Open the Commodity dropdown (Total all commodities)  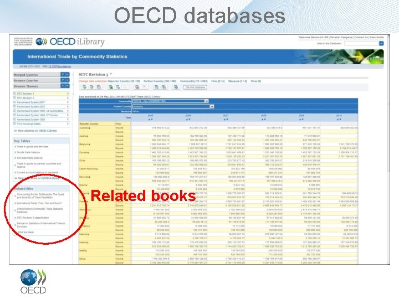click(x=171, y=101)
